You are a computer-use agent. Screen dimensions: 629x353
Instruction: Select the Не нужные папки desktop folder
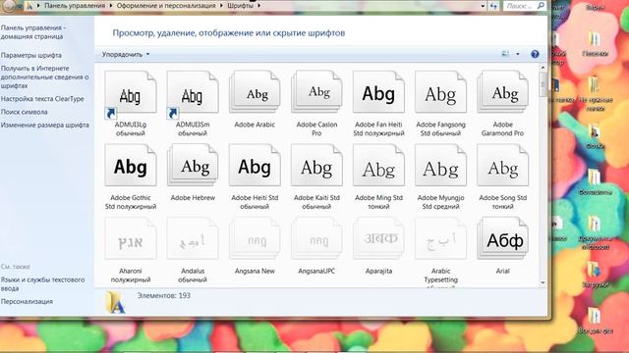pyautogui.click(x=596, y=94)
